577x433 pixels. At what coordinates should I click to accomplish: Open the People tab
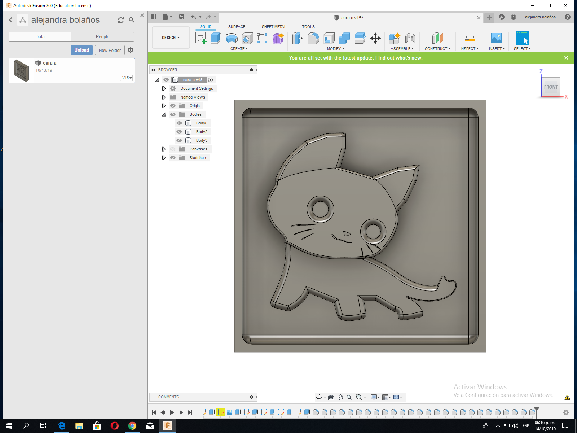tap(102, 37)
